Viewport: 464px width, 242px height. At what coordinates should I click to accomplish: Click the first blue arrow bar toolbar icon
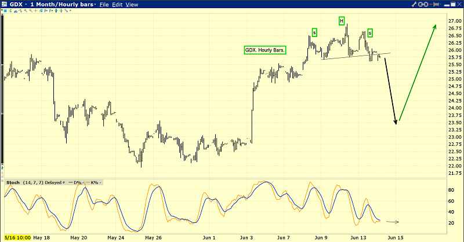point(46,10)
